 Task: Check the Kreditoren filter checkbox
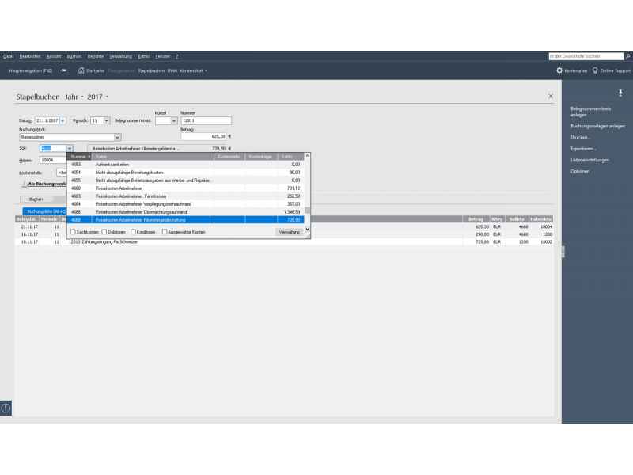pyautogui.click(x=133, y=232)
